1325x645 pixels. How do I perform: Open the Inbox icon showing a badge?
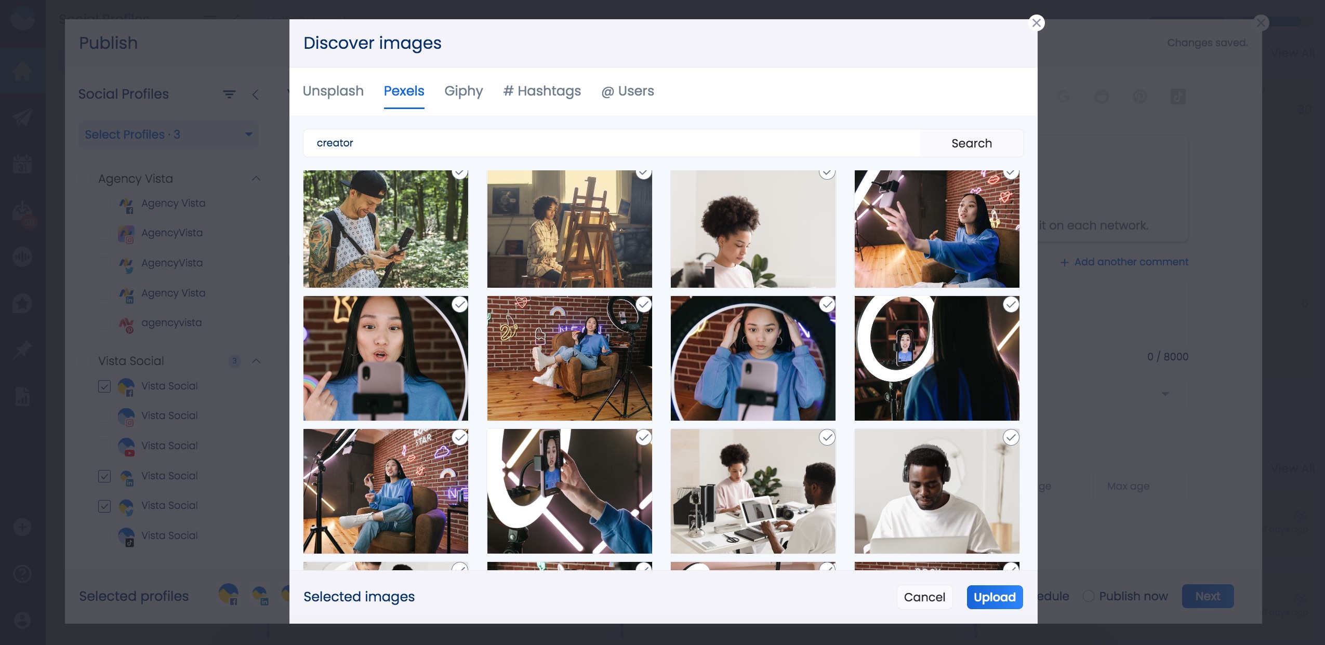coord(22,210)
